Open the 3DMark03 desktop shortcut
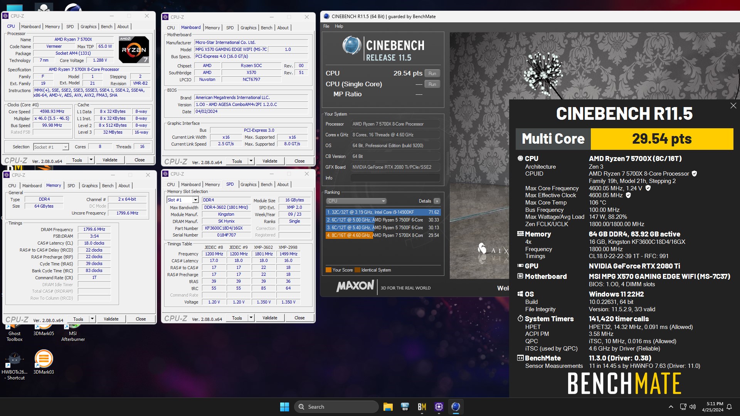This screenshot has width=740, height=416. tap(44, 362)
